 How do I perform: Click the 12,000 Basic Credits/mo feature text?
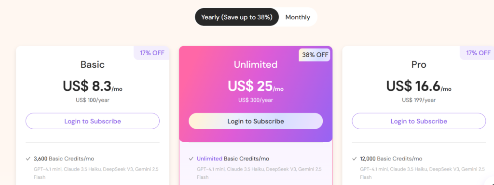click(391, 159)
